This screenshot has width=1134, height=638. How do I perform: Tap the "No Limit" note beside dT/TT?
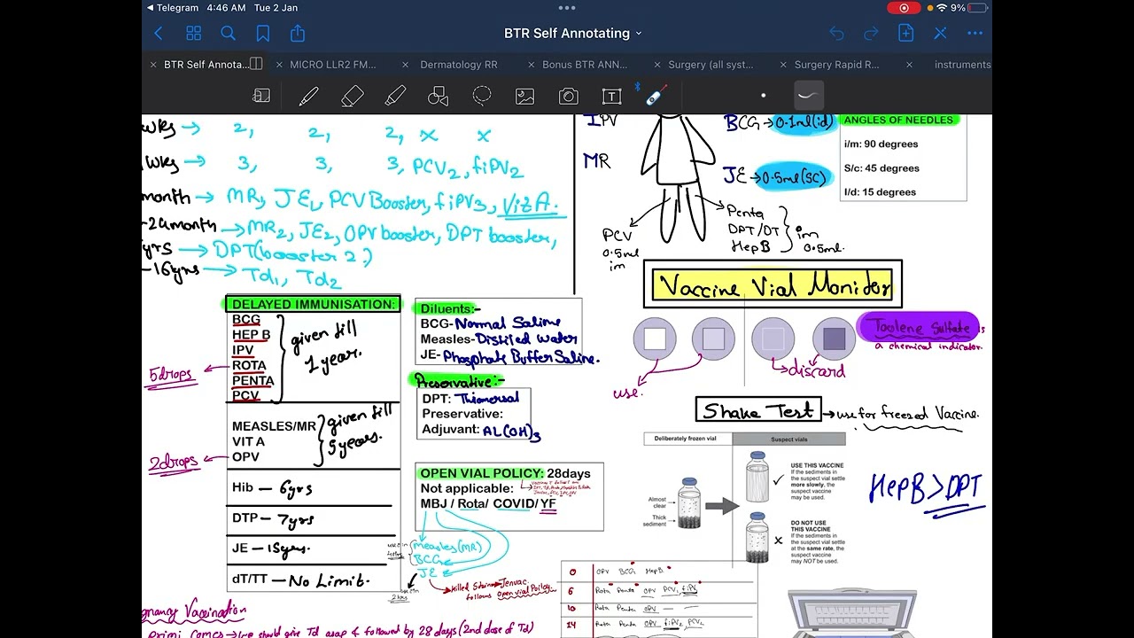coord(329,580)
